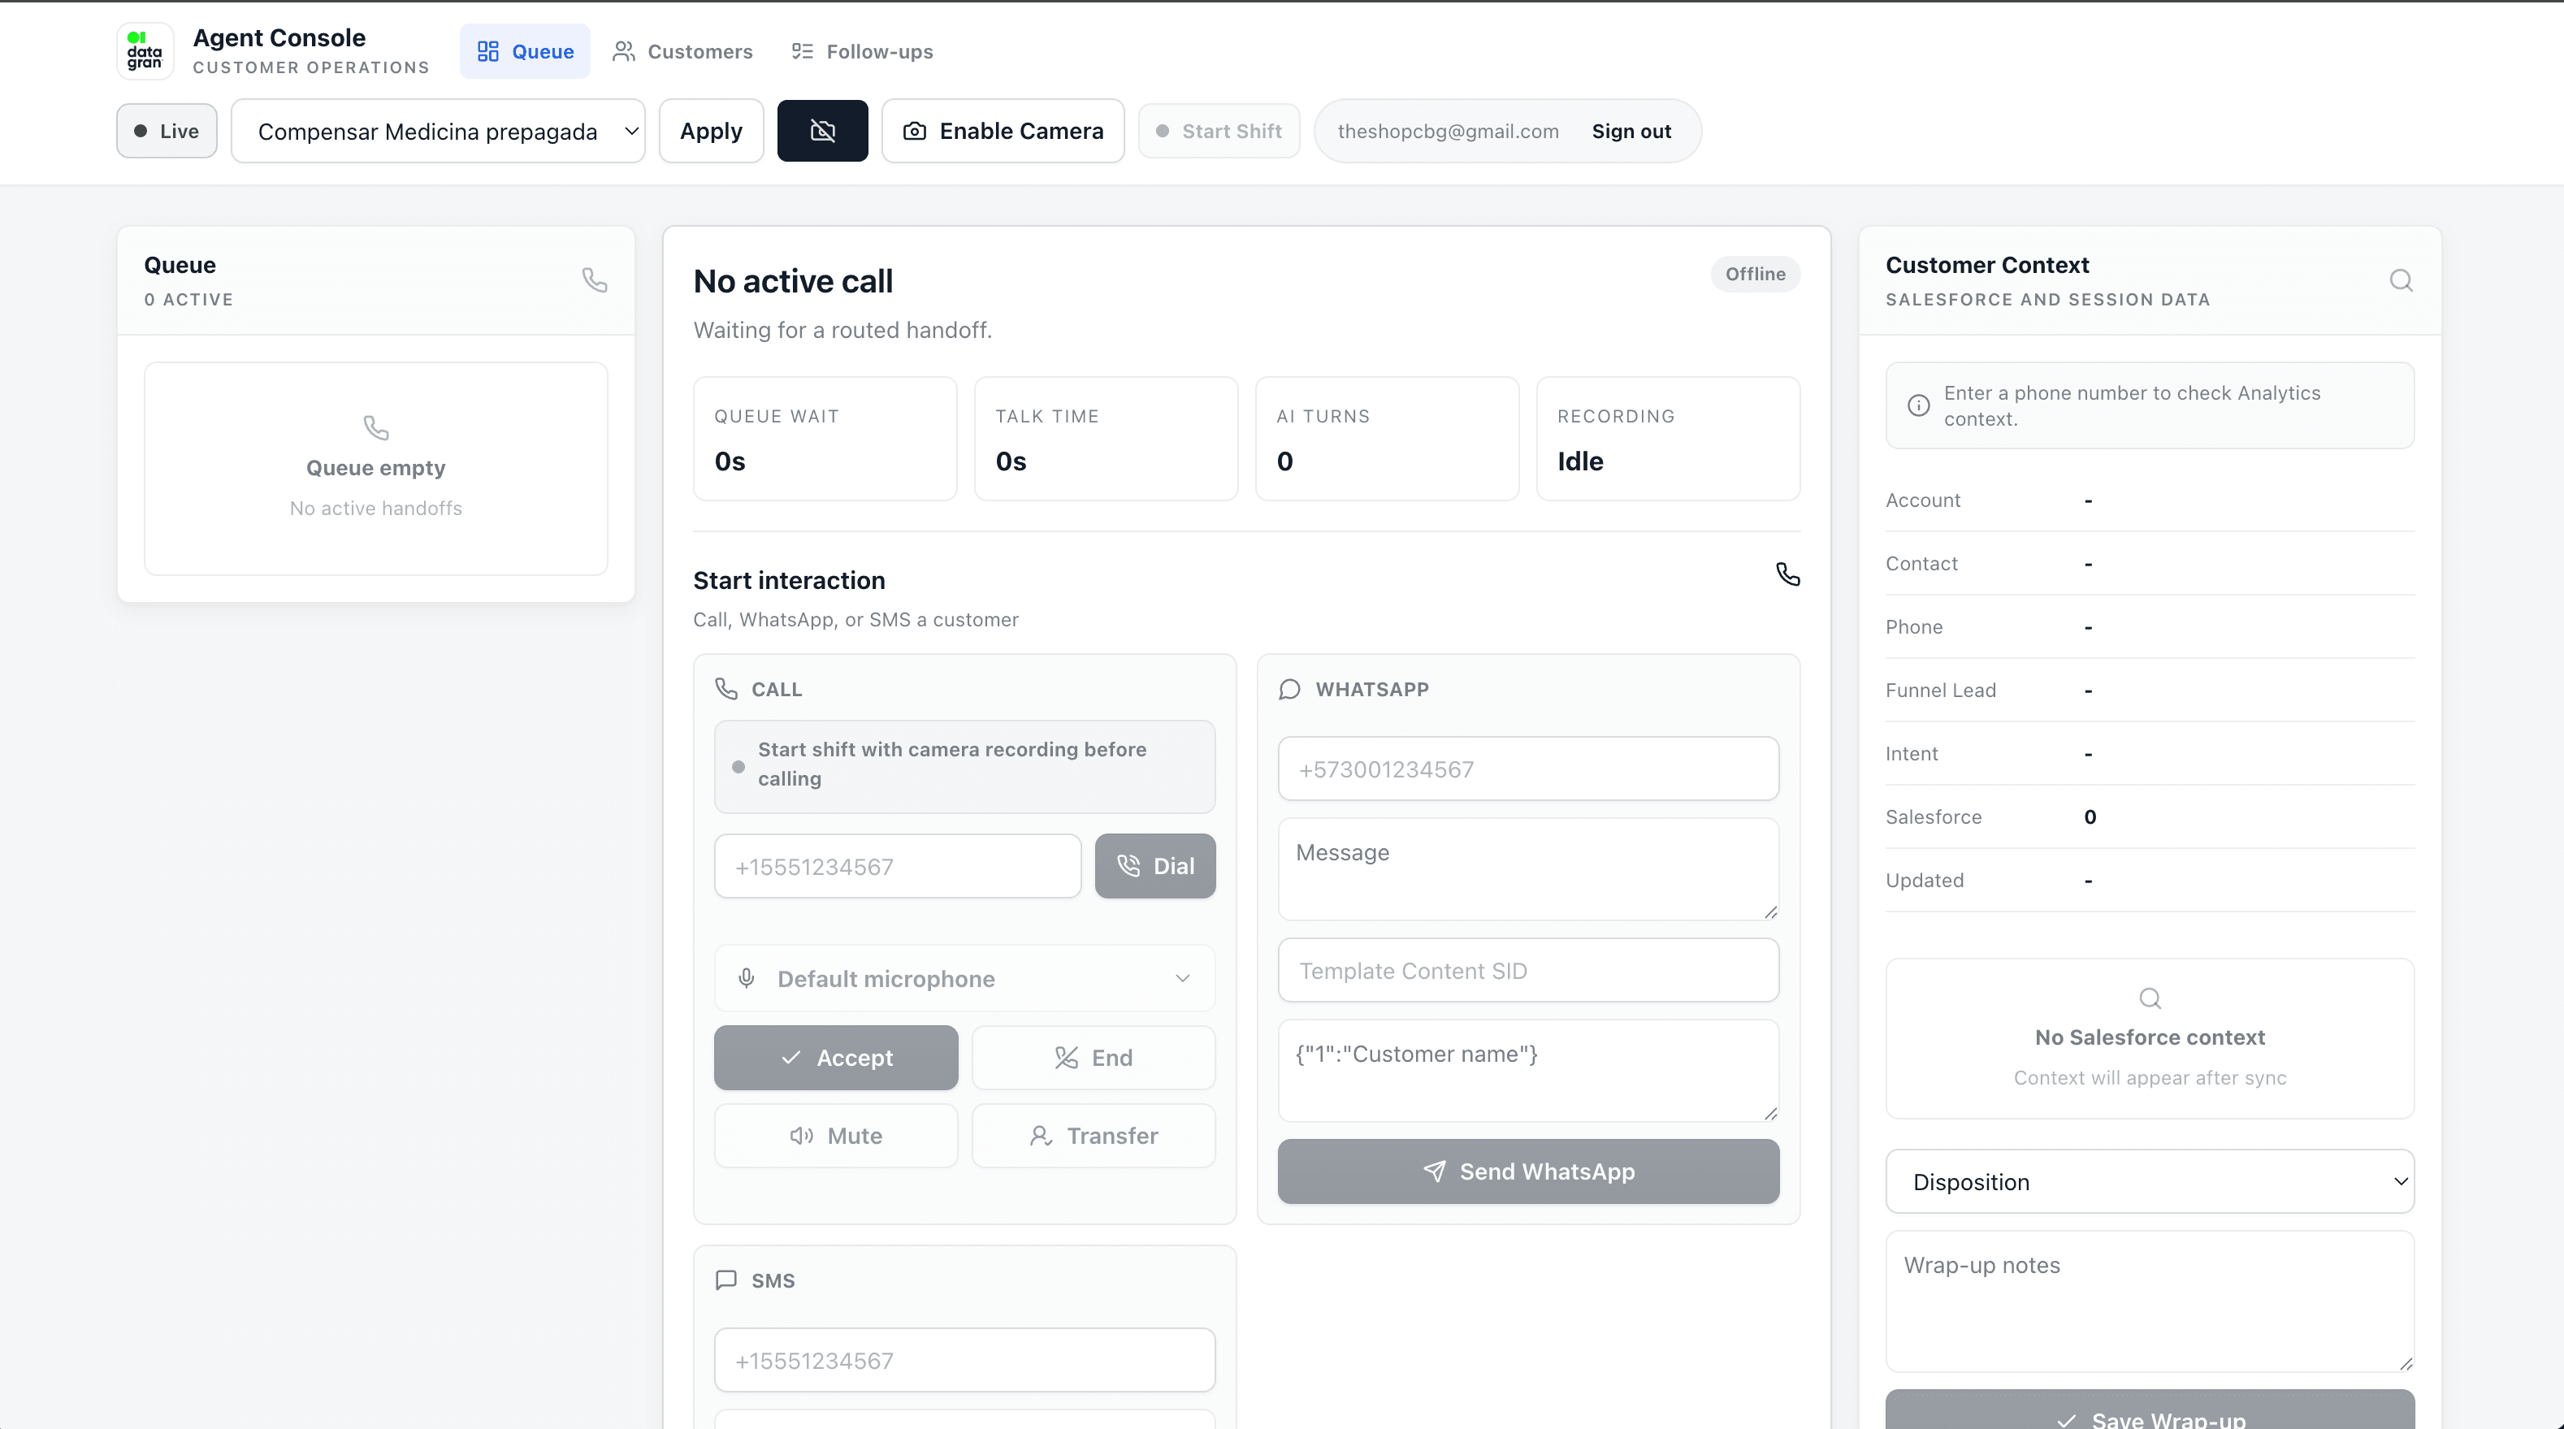This screenshot has height=1429, width=2564.
Task: Click the End call button
Action: pos(1093,1058)
